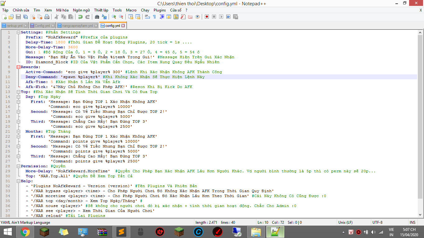Image resolution: width=424 pixels, height=238 pixels.
Task: Close the config.yml active tab
Action: 123,26
